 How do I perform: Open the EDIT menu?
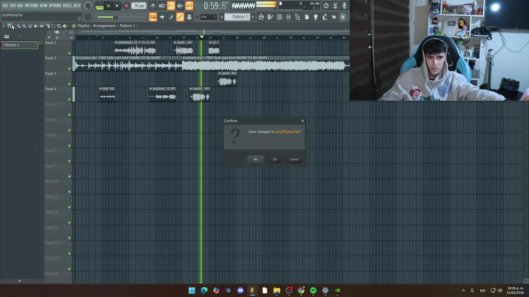tap(12, 6)
